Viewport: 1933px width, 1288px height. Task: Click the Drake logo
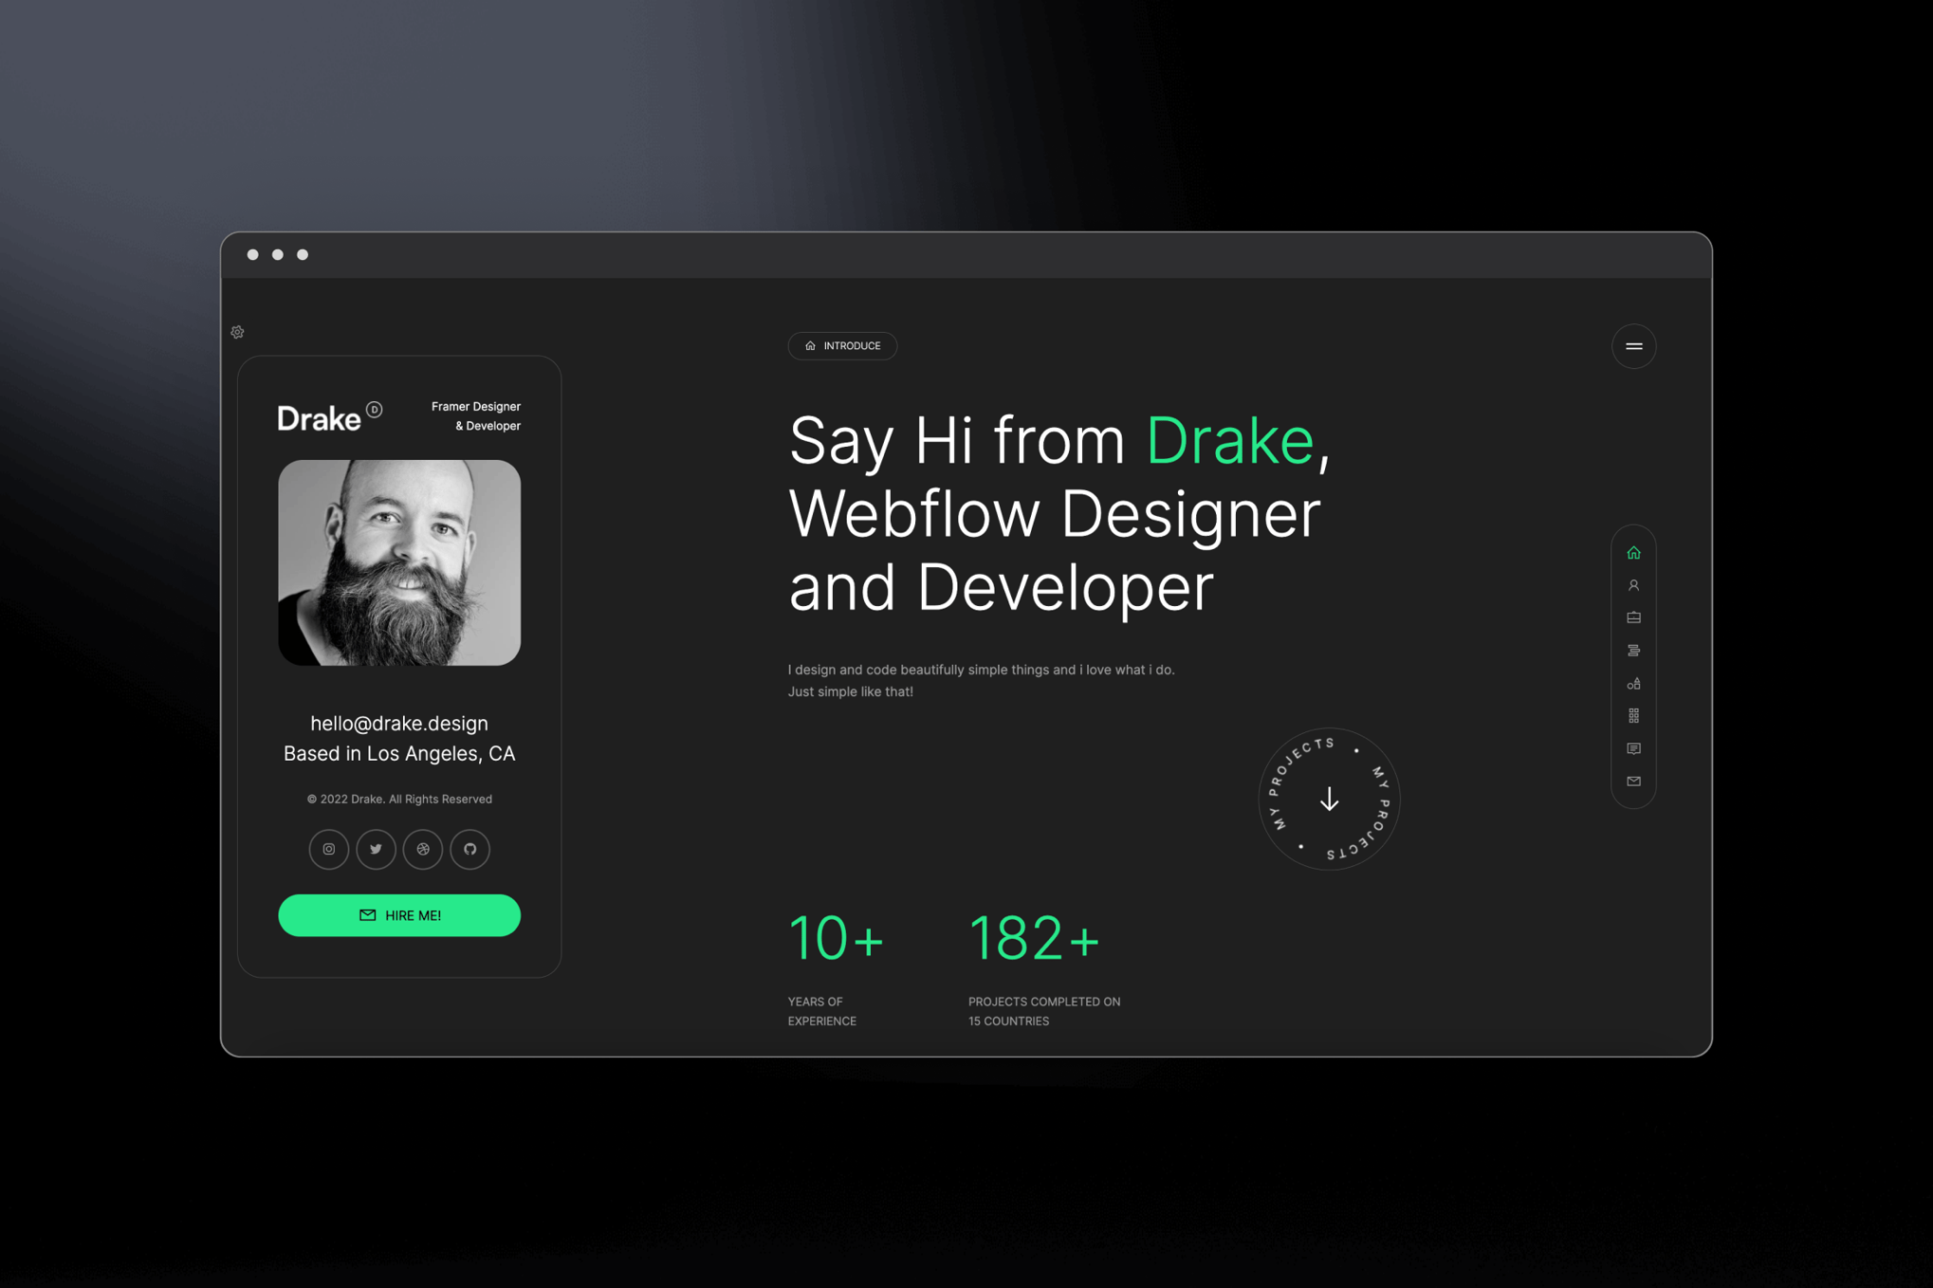pyautogui.click(x=329, y=417)
